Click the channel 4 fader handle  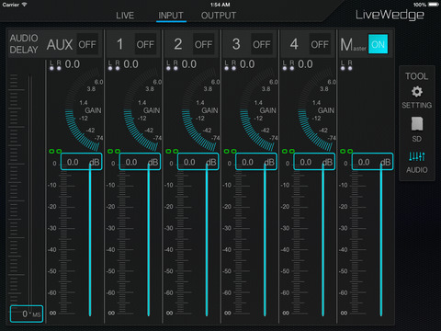click(x=314, y=162)
